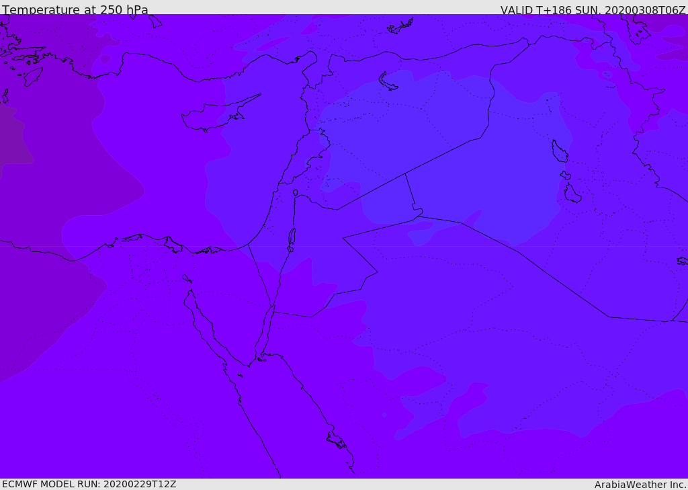
Task: Click the large Aegean island near the left edge
Action: tap(33, 77)
